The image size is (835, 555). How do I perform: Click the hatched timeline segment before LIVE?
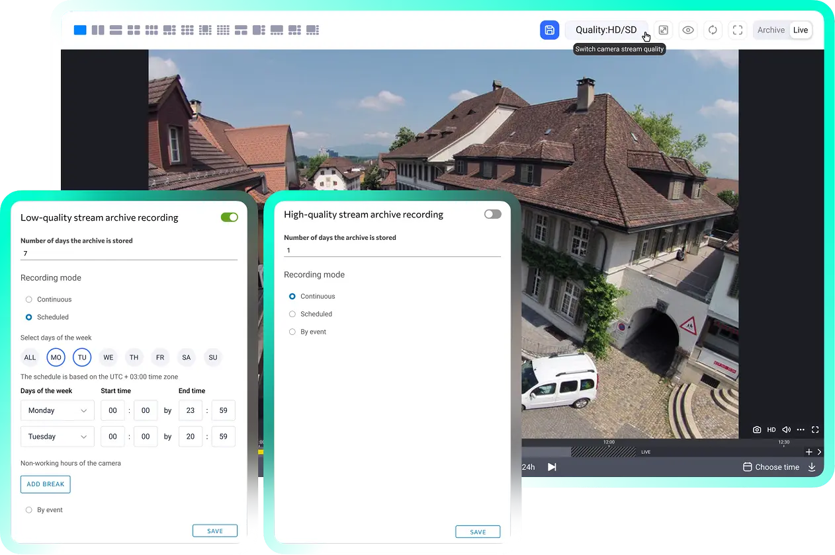pos(603,452)
